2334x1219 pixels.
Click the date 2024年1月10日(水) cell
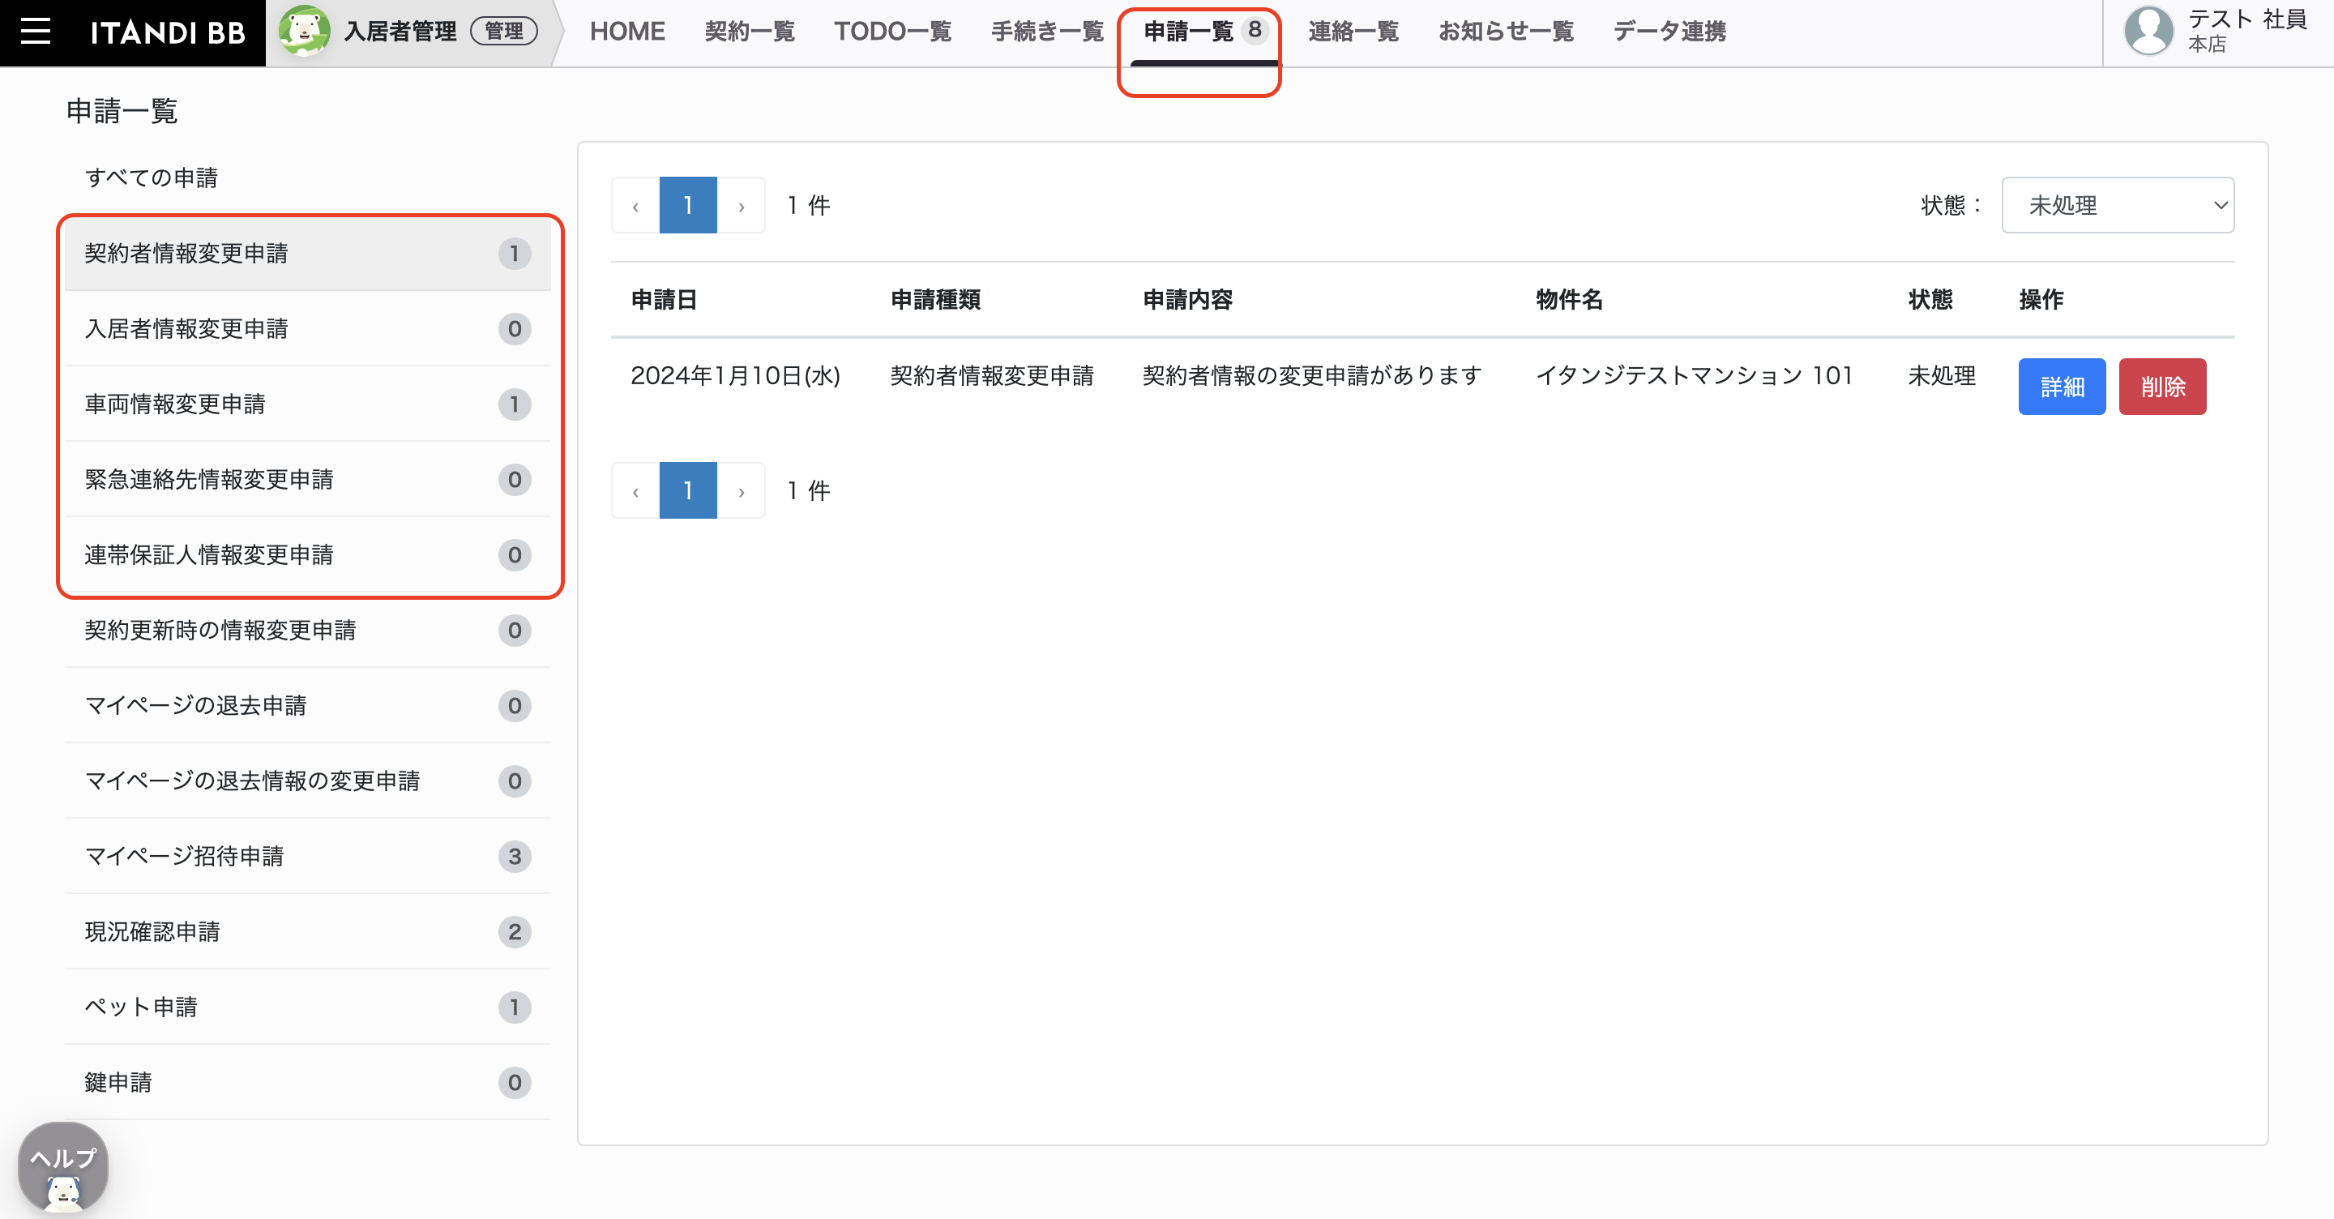735,375
